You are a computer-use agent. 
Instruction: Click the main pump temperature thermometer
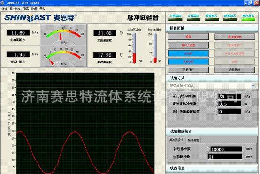[x=135, y=48]
